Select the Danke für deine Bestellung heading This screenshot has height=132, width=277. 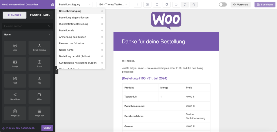click(153, 42)
